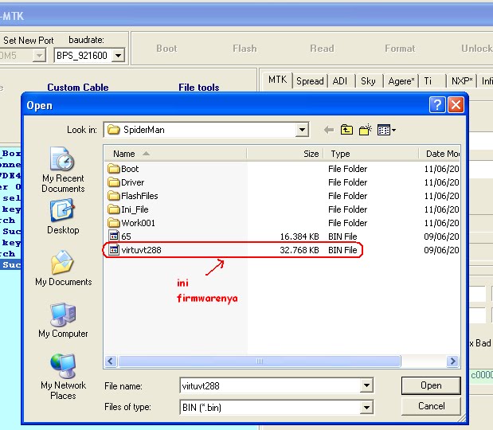Open My Documents in places bar
The width and height of the screenshot is (493, 430).
click(x=63, y=268)
